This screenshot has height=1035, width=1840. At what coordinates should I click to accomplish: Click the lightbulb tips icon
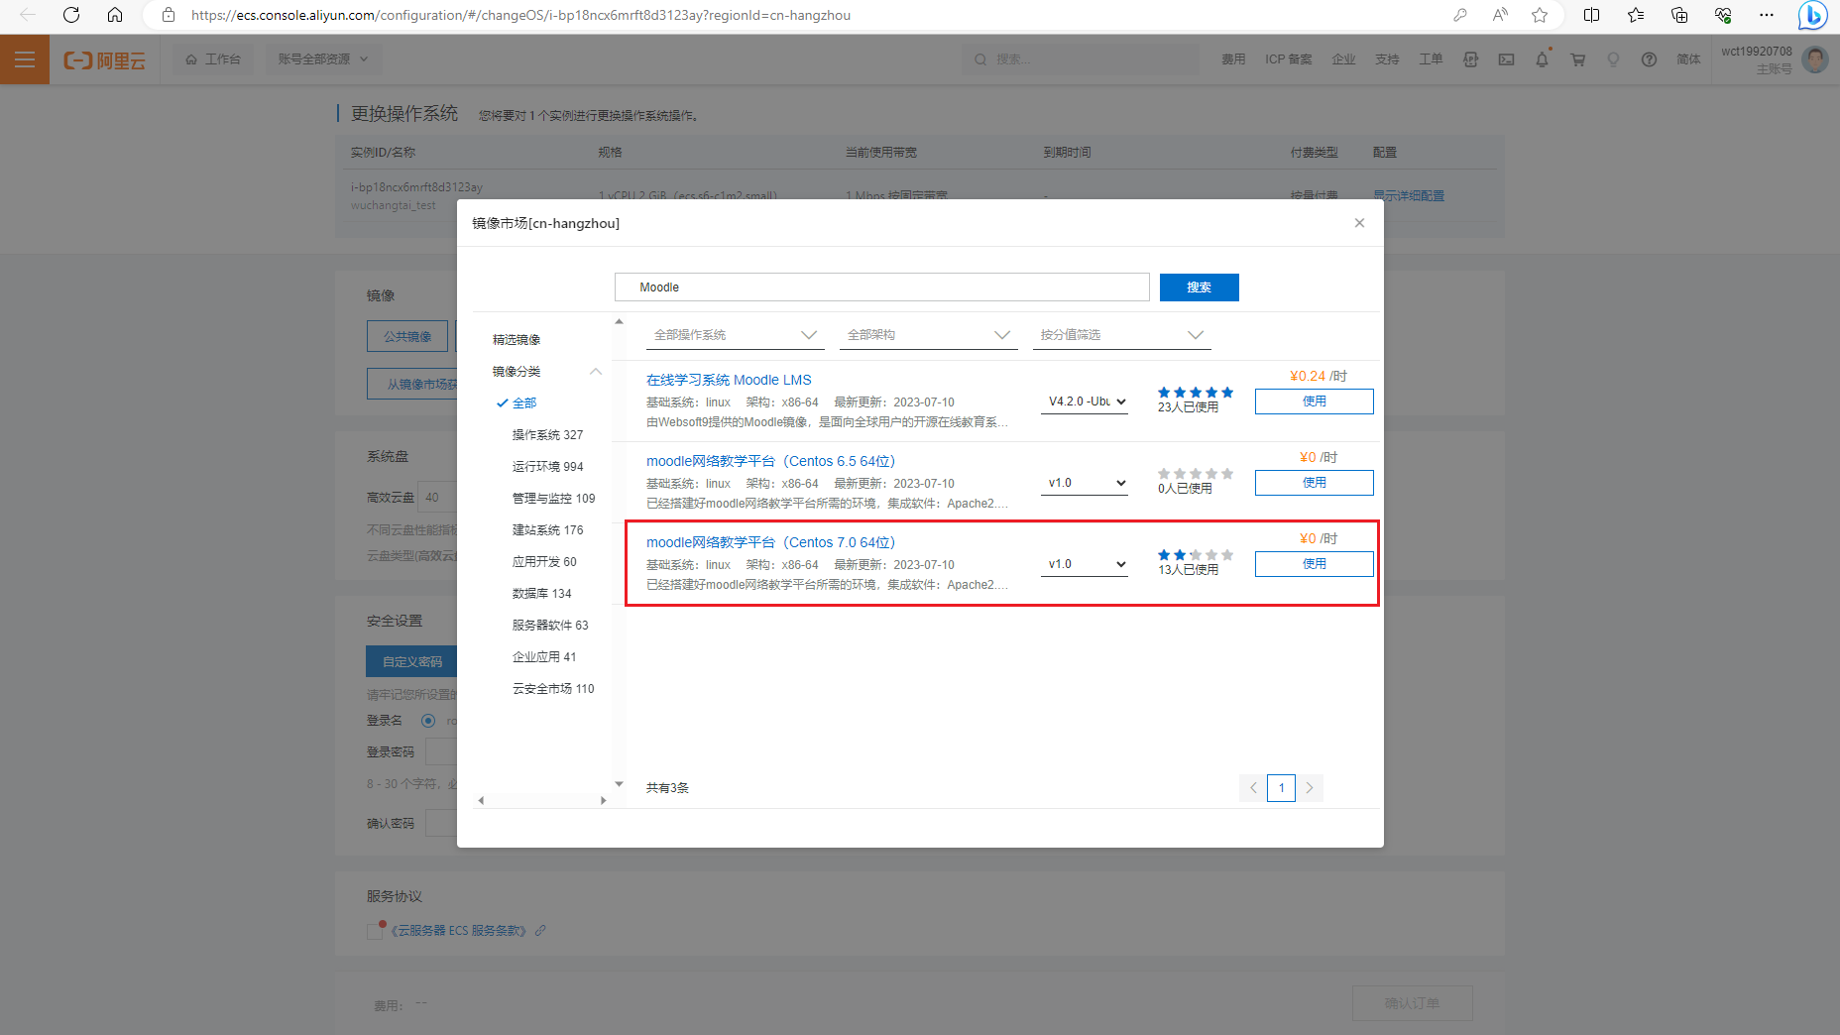tap(1613, 59)
